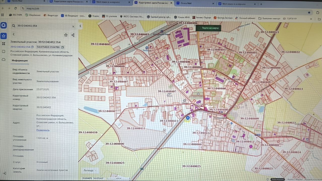Click the date value 23.07.2025
This screenshot has width=322, height=181.
pyautogui.click(x=43, y=89)
